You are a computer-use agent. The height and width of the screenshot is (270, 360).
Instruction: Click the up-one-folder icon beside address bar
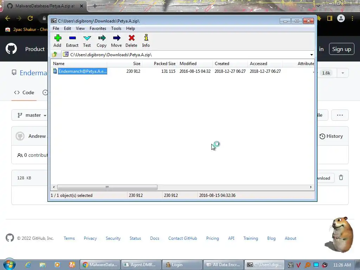click(55, 54)
